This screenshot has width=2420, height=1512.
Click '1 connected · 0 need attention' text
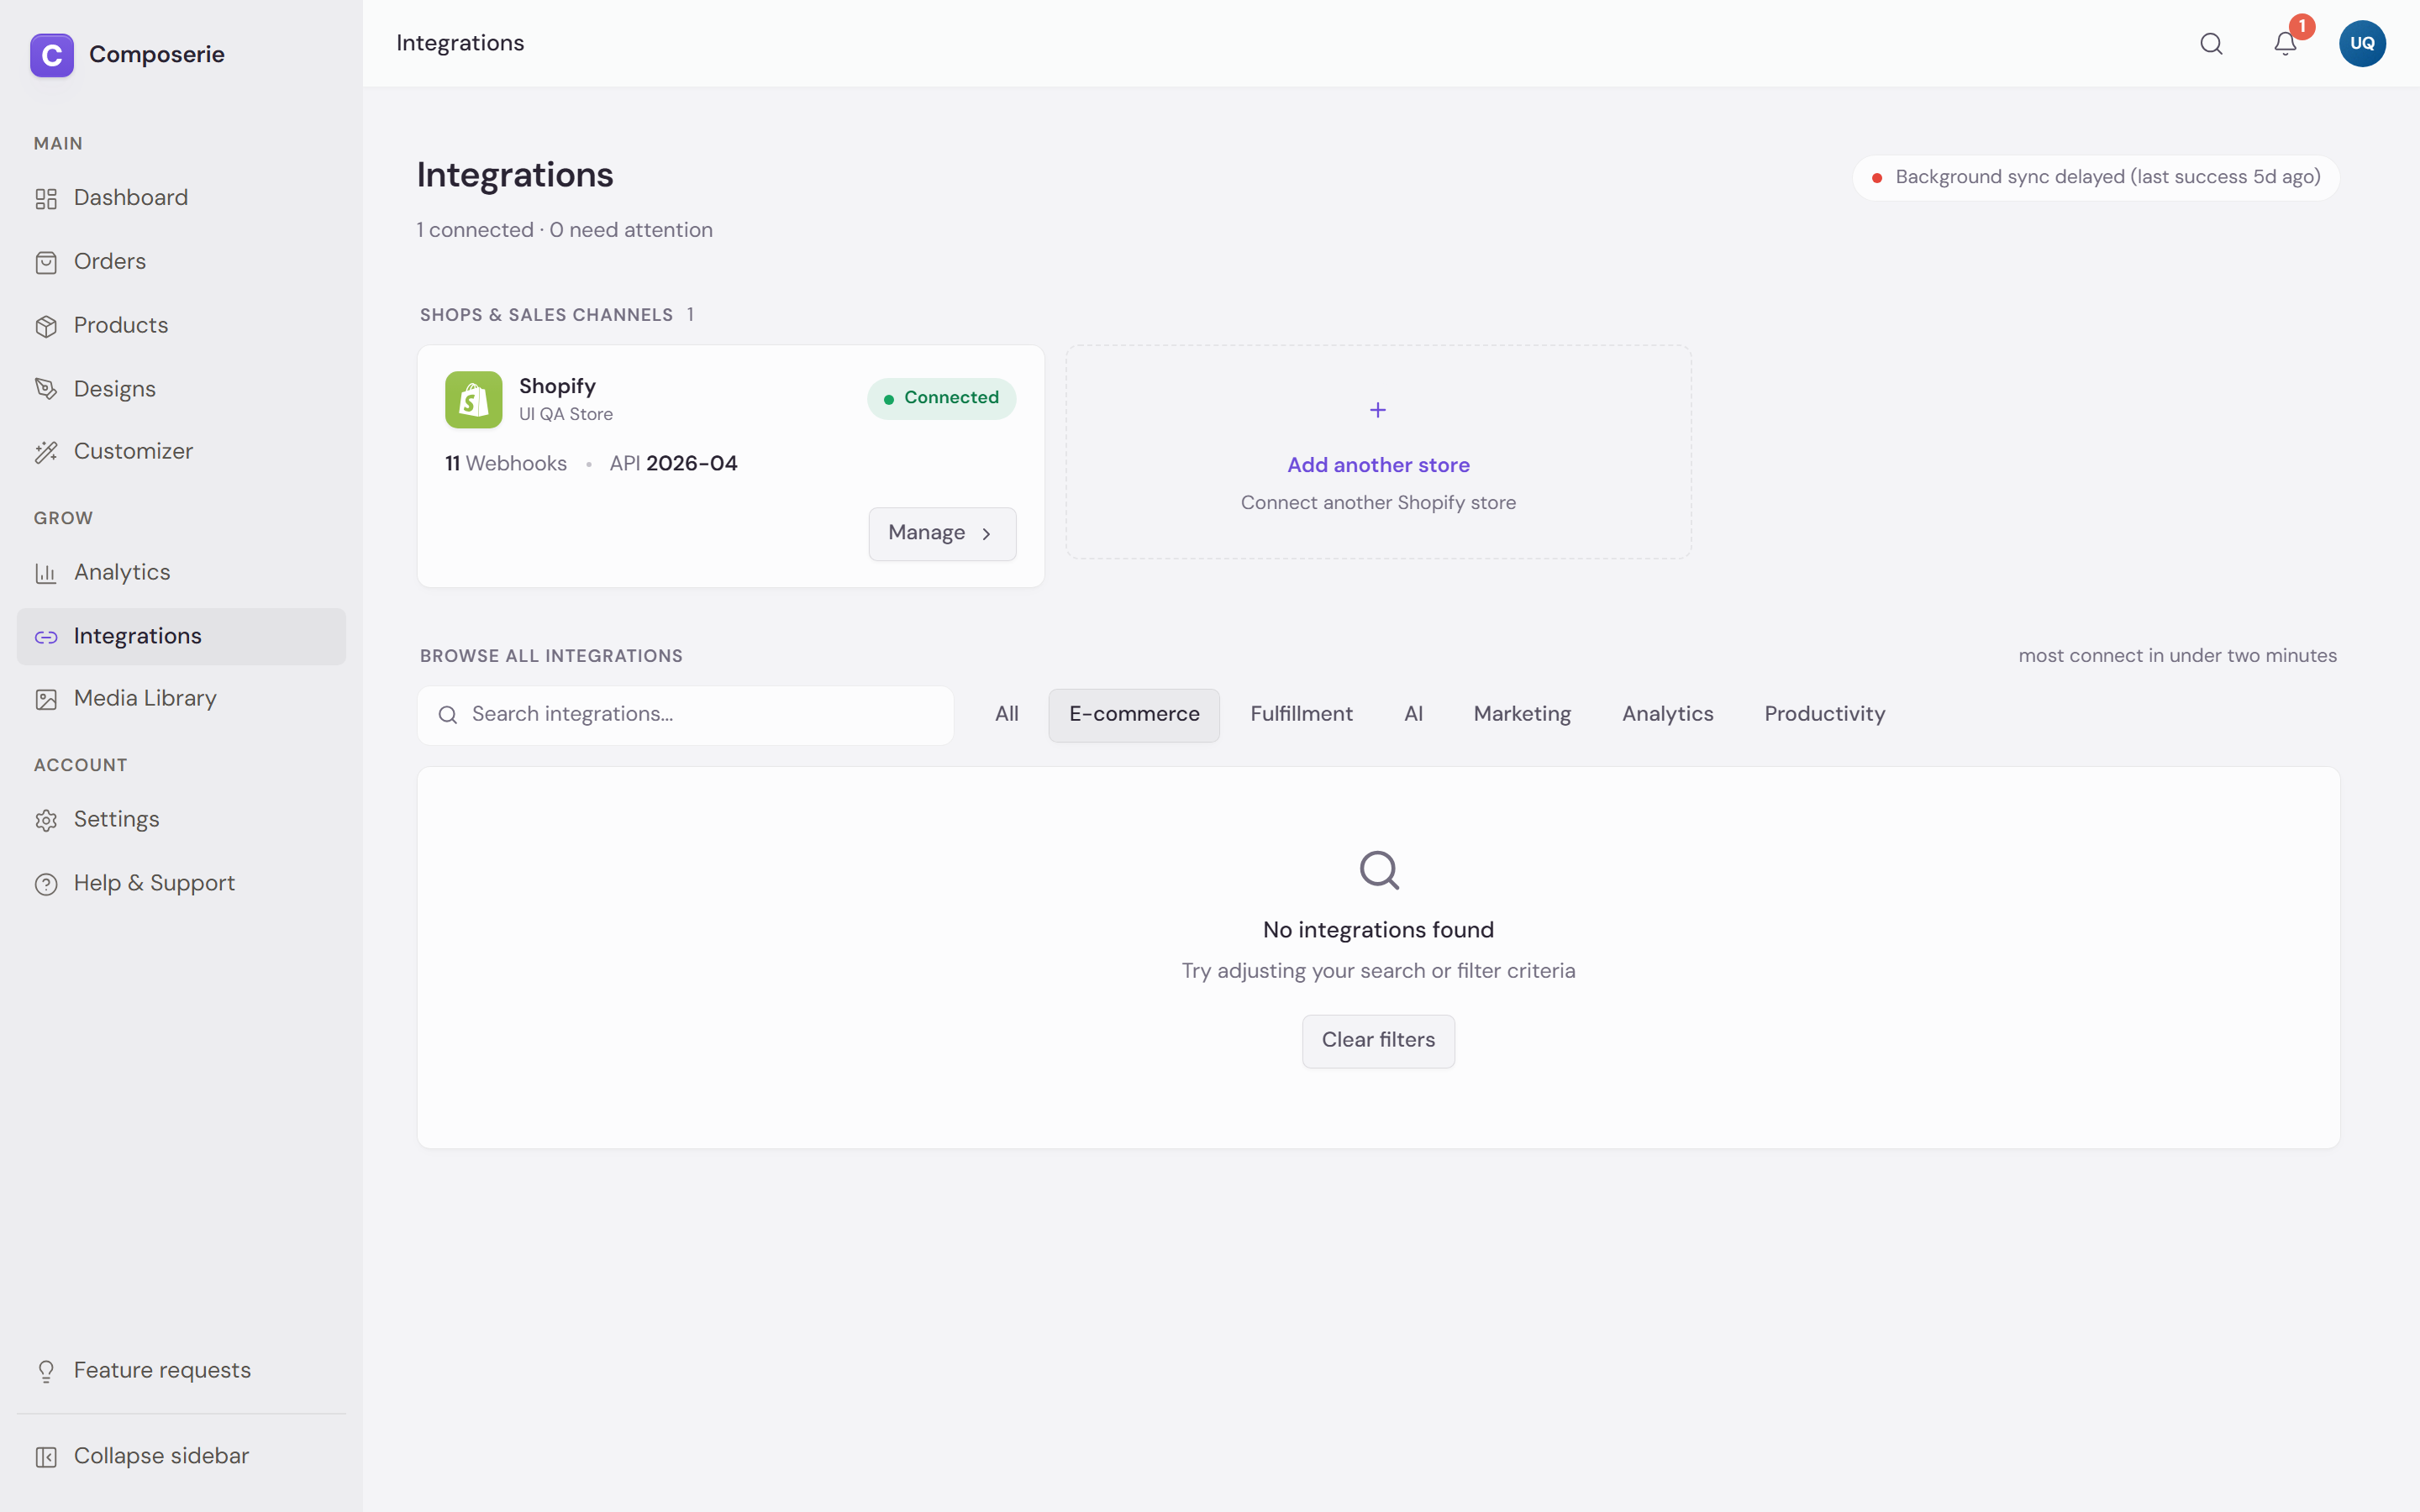point(565,230)
